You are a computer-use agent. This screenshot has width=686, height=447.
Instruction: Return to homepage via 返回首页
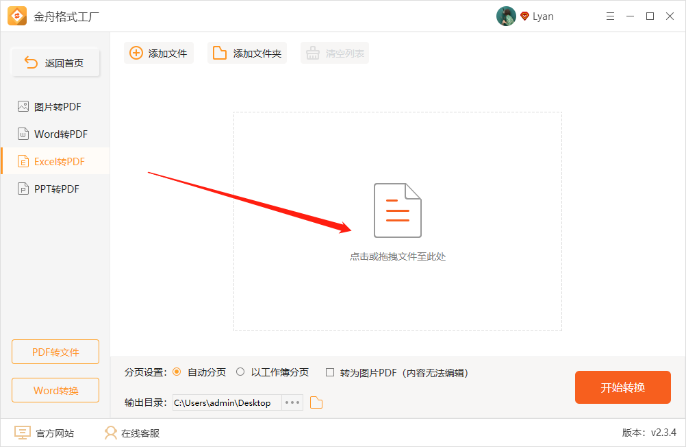click(x=55, y=62)
